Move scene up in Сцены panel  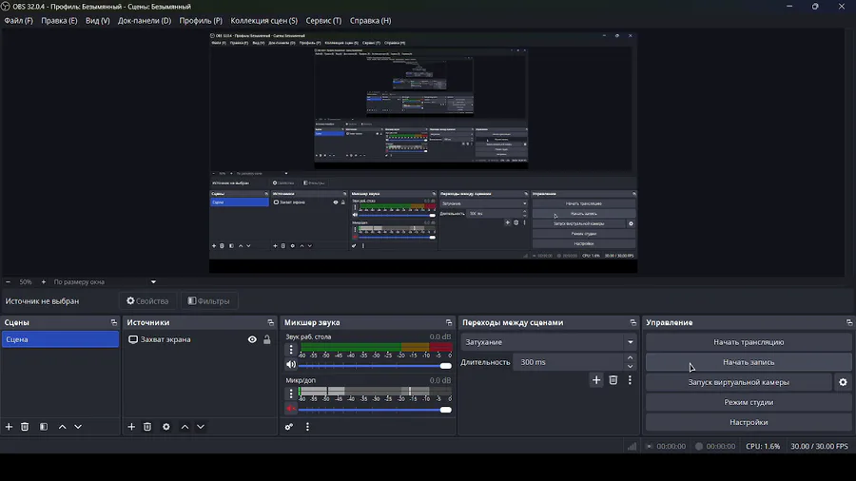(62, 427)
